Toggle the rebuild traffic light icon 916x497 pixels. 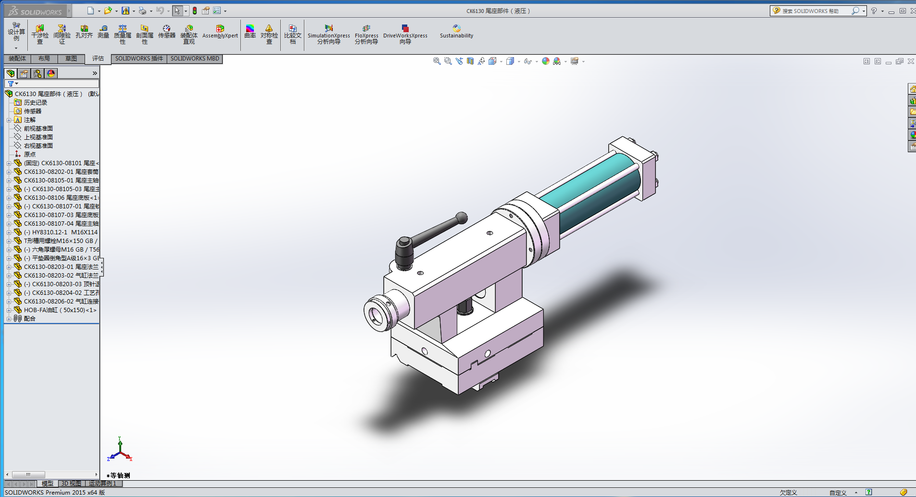(x=195, y=11)
